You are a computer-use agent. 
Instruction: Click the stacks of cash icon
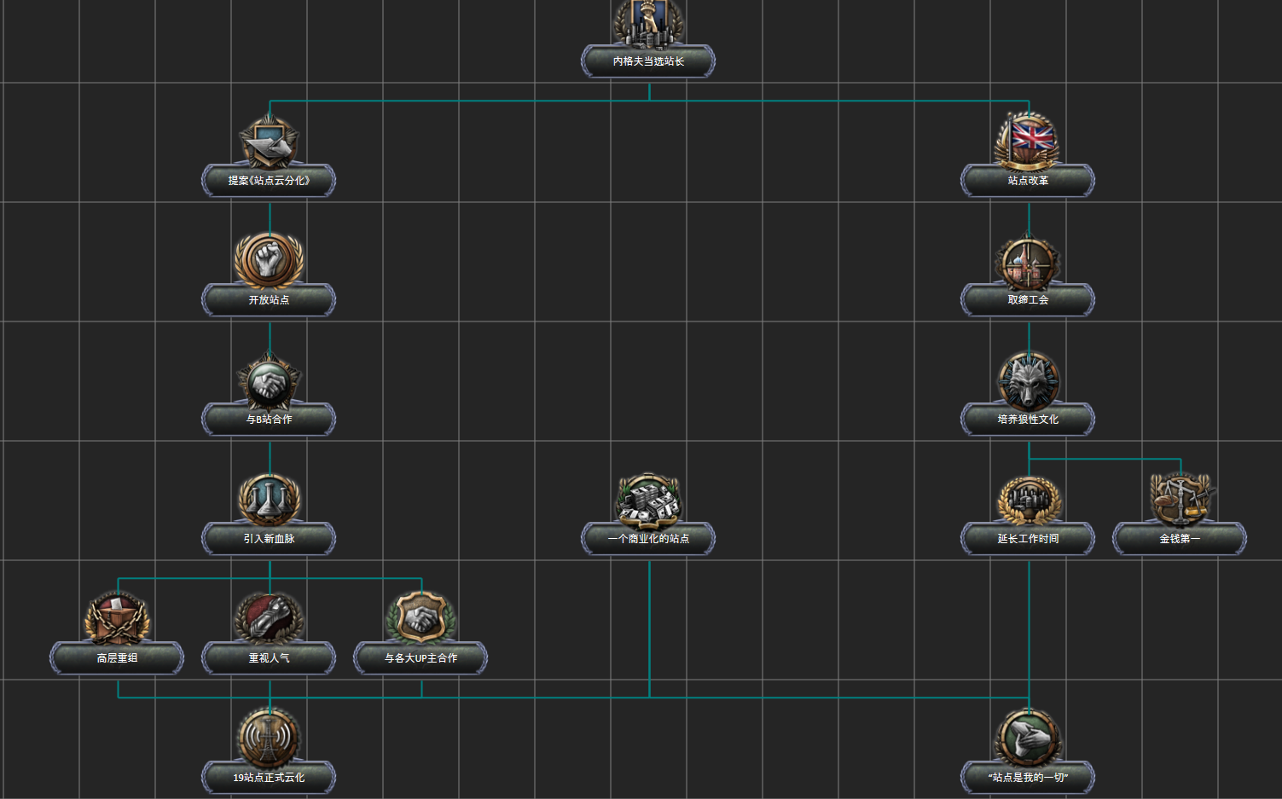(649, 501)
